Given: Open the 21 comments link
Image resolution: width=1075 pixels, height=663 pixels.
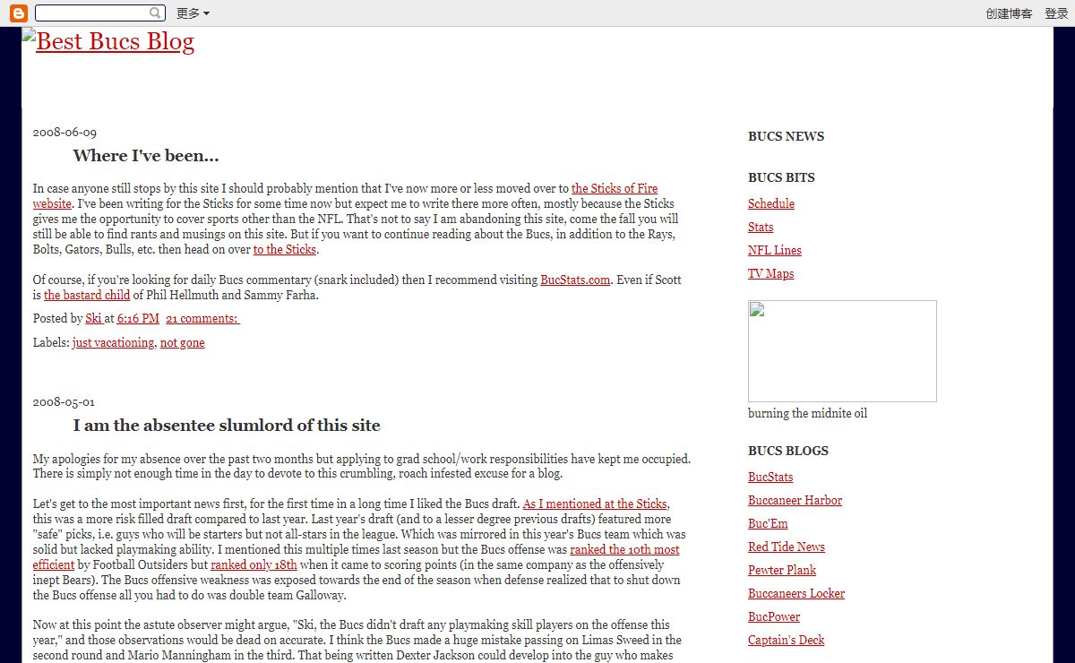Looking at the screenshot, I should click(x=202, y=318).
